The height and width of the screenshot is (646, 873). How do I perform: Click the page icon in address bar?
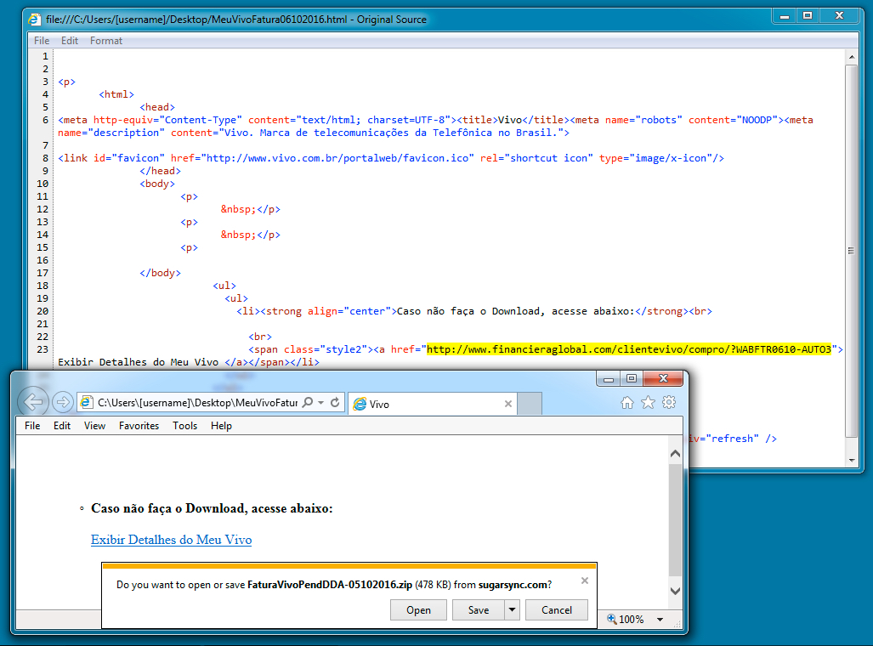[87, 402]
